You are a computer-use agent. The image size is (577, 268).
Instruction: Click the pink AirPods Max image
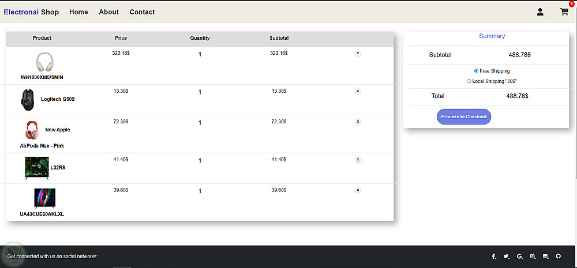coord(32,130)
